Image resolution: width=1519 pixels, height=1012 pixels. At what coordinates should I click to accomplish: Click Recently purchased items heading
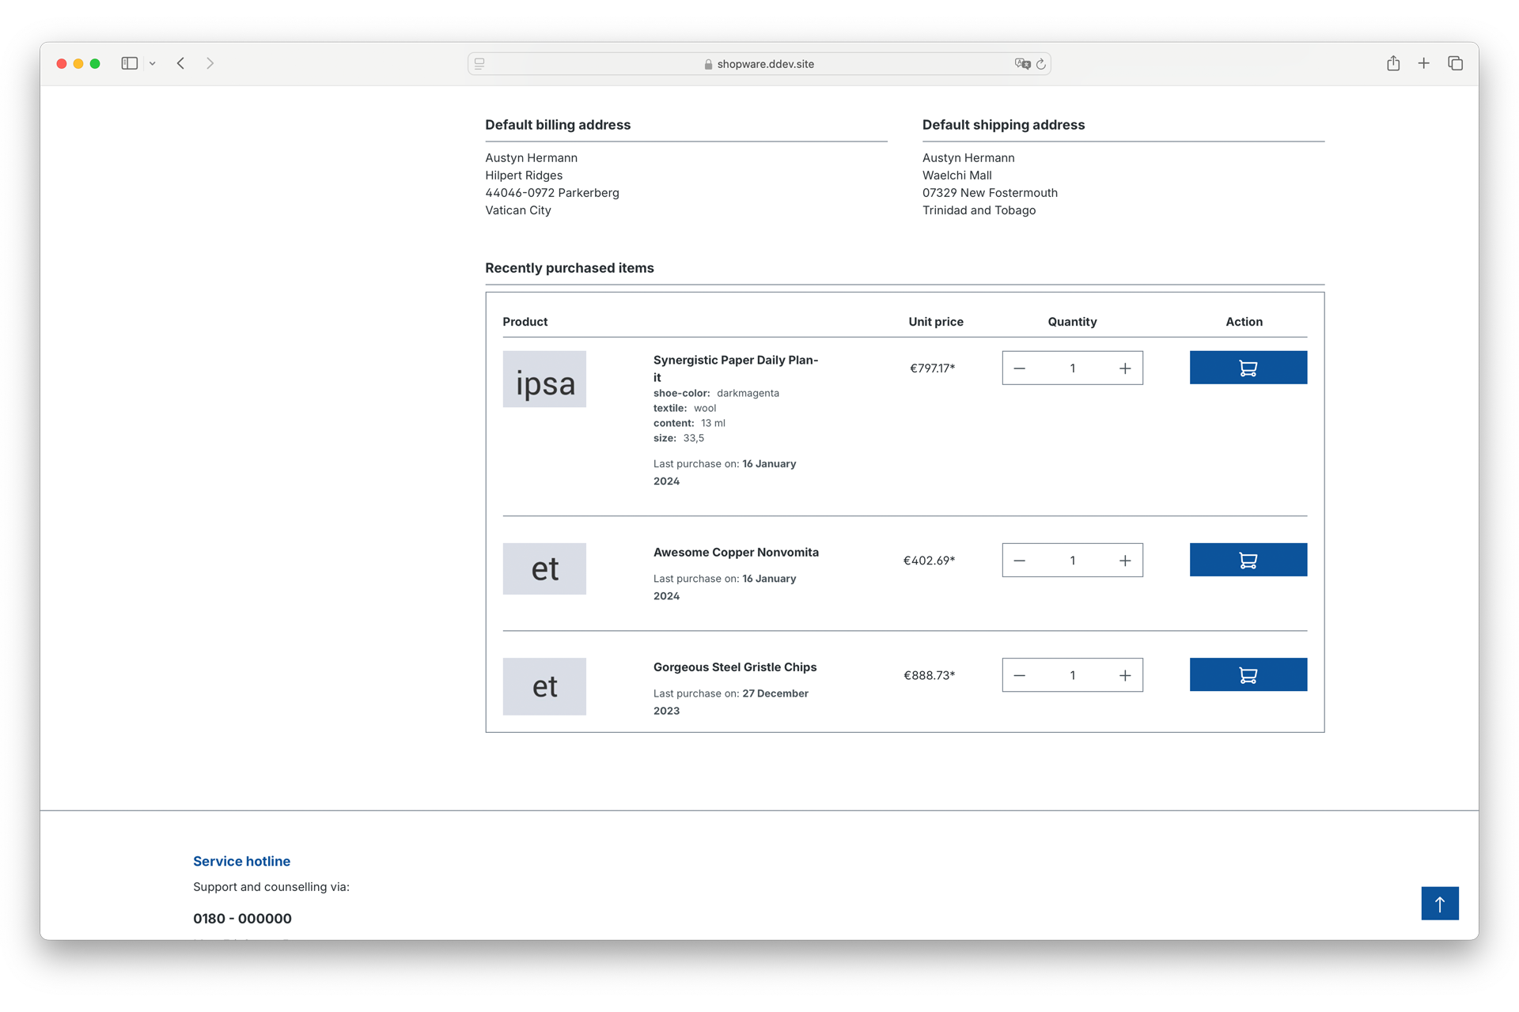click(x=570, y=268)
